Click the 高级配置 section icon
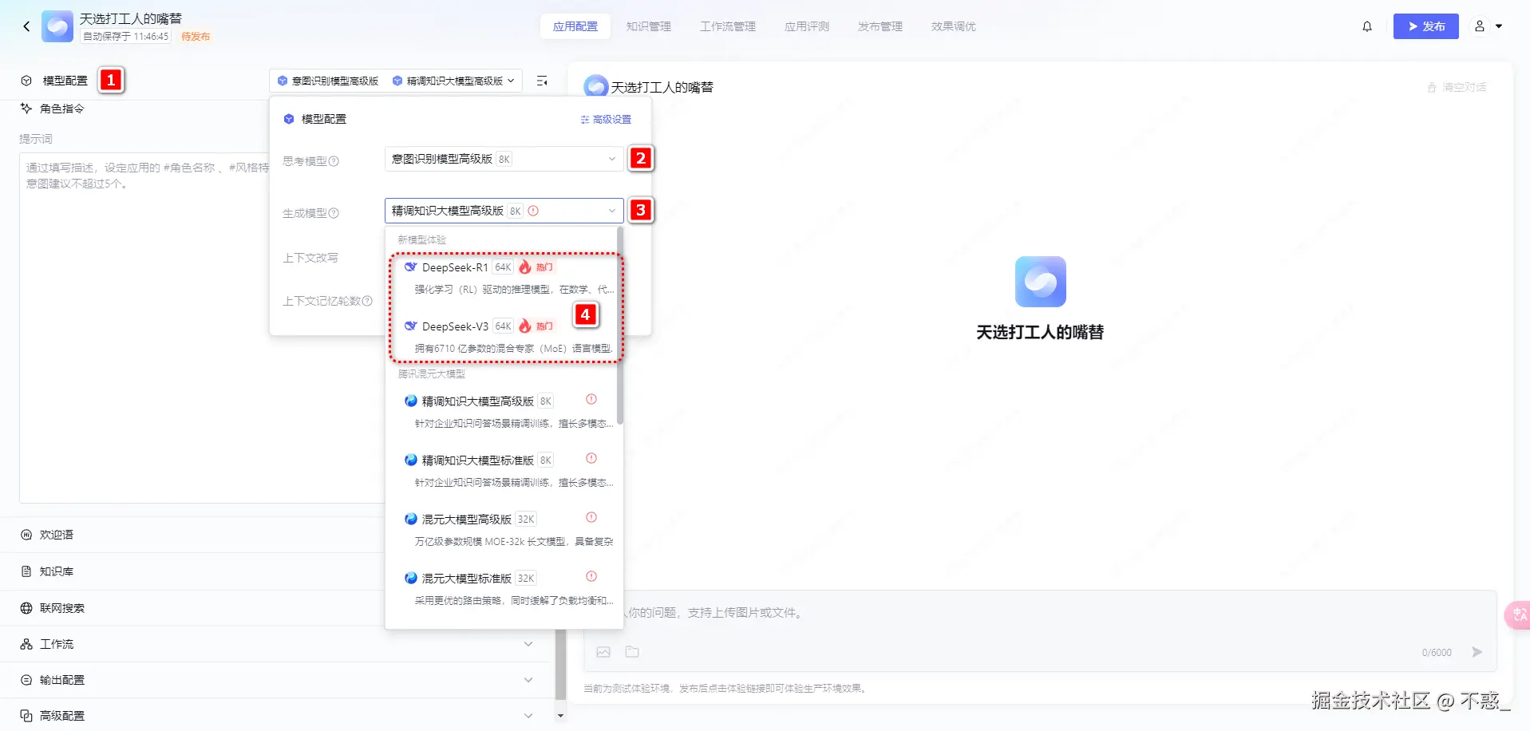 tap(26, 716)
